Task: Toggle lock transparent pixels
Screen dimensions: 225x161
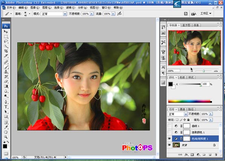Action: tap(177, 120)
